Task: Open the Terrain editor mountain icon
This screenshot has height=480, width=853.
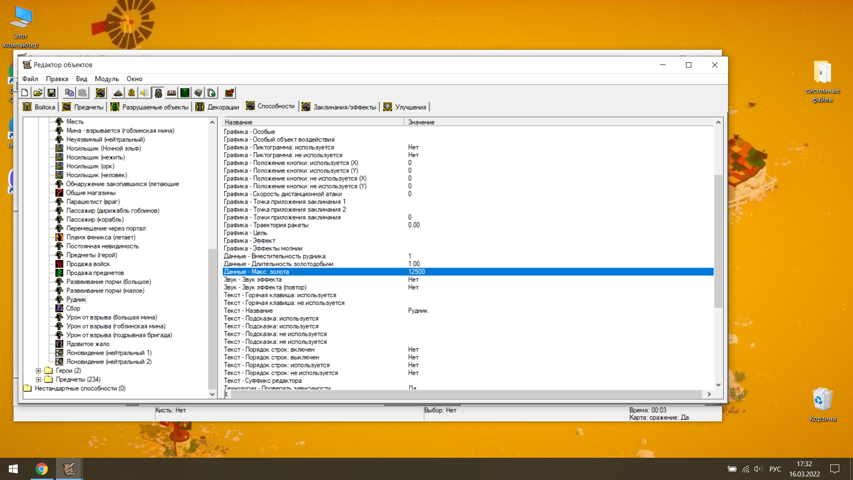Action: [118, 93]
